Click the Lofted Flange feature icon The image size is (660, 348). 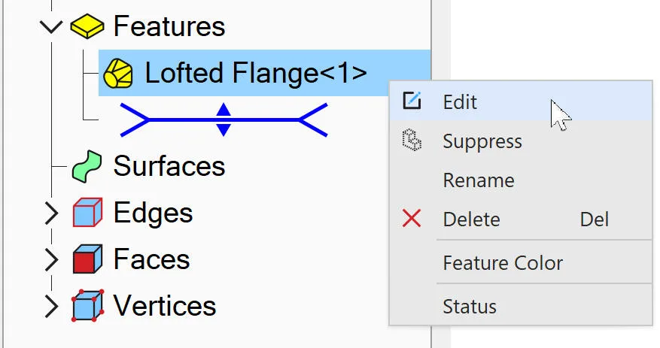pyautogui.click(x=118, y=73)
